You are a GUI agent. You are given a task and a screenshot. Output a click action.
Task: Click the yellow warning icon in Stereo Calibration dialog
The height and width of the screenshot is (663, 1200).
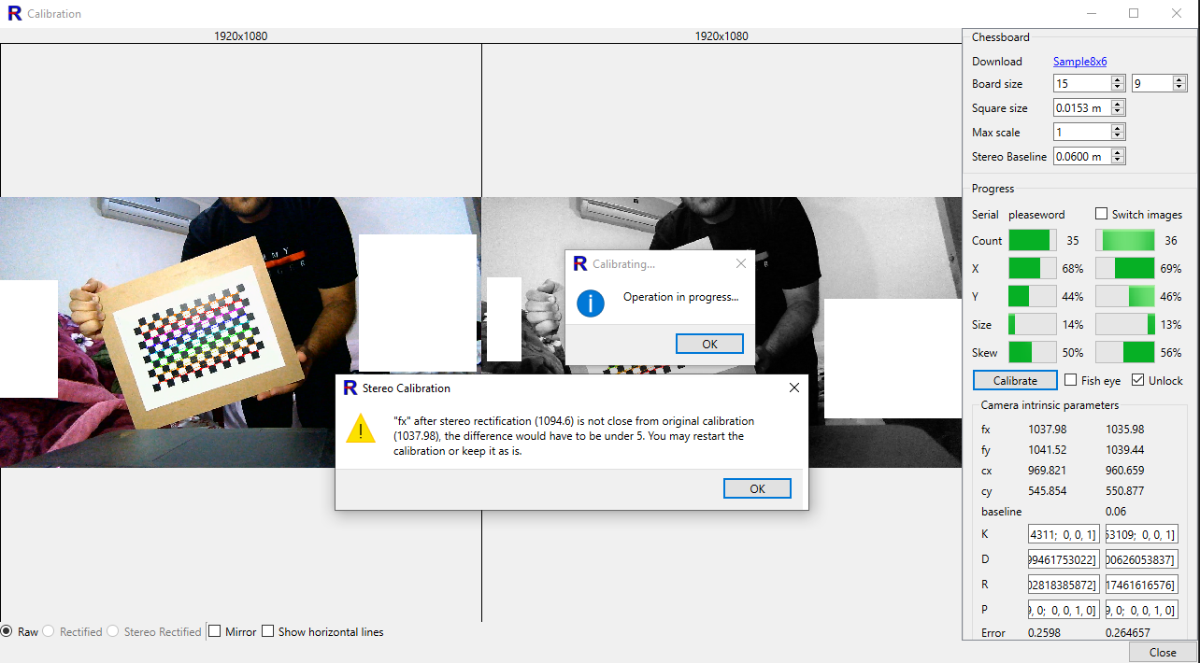[361, 429]
